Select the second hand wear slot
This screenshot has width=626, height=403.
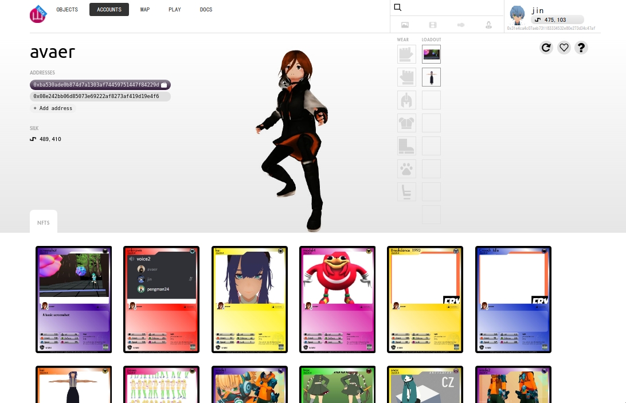(406, 77)
